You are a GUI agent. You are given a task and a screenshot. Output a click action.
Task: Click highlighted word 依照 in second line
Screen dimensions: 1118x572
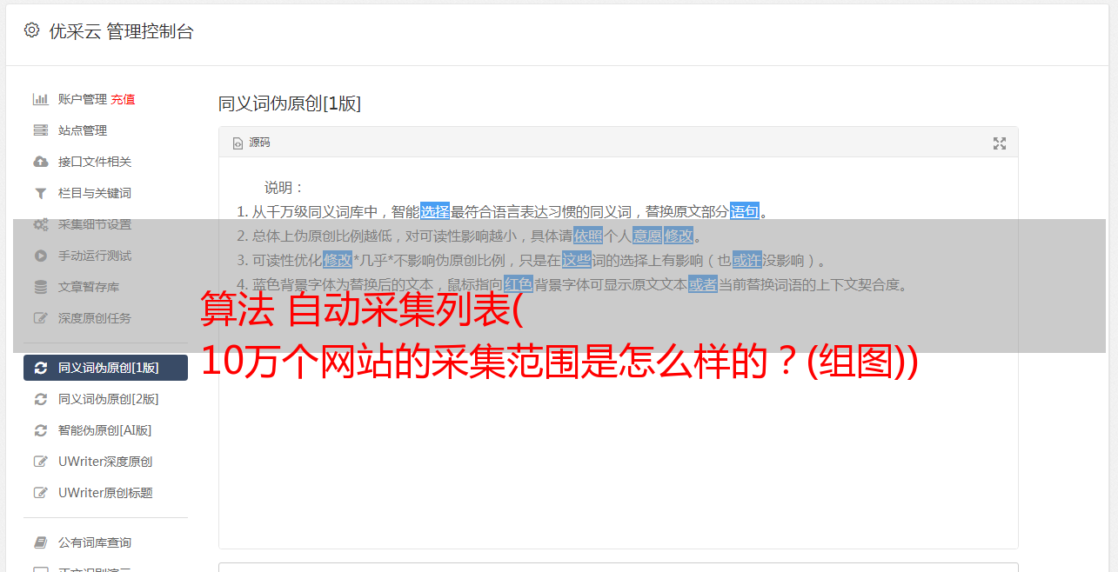coord(588,236)
